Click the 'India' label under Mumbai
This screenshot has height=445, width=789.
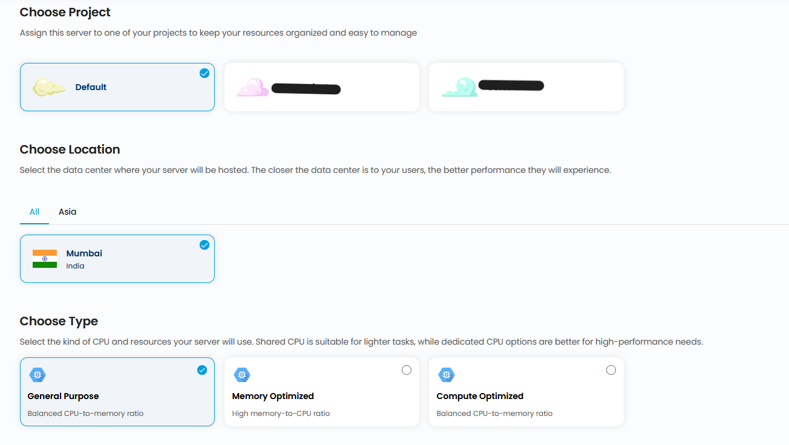coord(75,266)
